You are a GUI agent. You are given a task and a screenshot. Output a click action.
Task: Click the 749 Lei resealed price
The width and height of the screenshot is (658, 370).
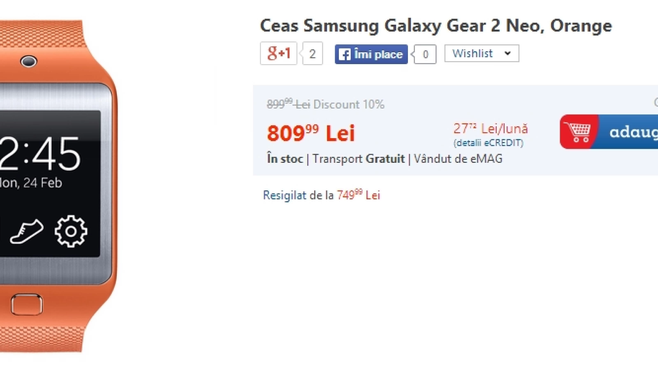(x=358, y=194)
